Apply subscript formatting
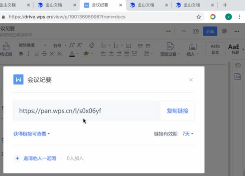This screenshot has width=245, height=176. 60,54
